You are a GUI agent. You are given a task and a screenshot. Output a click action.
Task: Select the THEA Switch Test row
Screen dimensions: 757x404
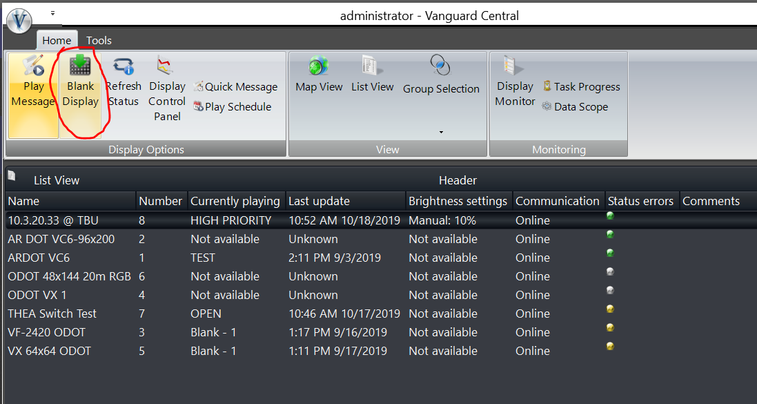pyautogui.click(x=52, y=314)
